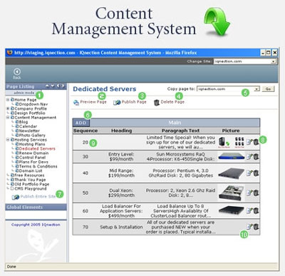This screenshot has height=276, width=285.
Task: Click edit icon for Mid Range row
Action: (x=249, y=173)
